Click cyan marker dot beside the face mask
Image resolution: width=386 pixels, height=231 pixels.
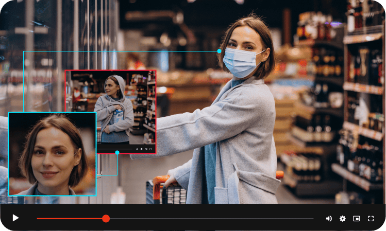click(219, 51)
